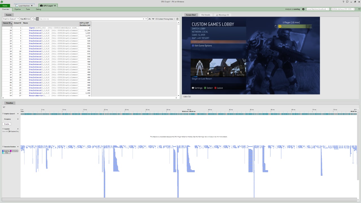Image resolution: width=361 pixels, height=203 pixels.
Task: Open the Warnings (3) tab
Action: pos(222,15)
